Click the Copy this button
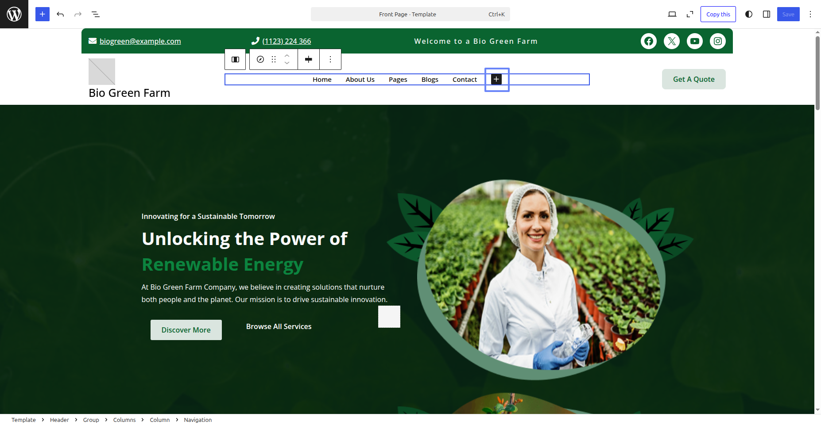821x425 pixels. pos(718,14)
